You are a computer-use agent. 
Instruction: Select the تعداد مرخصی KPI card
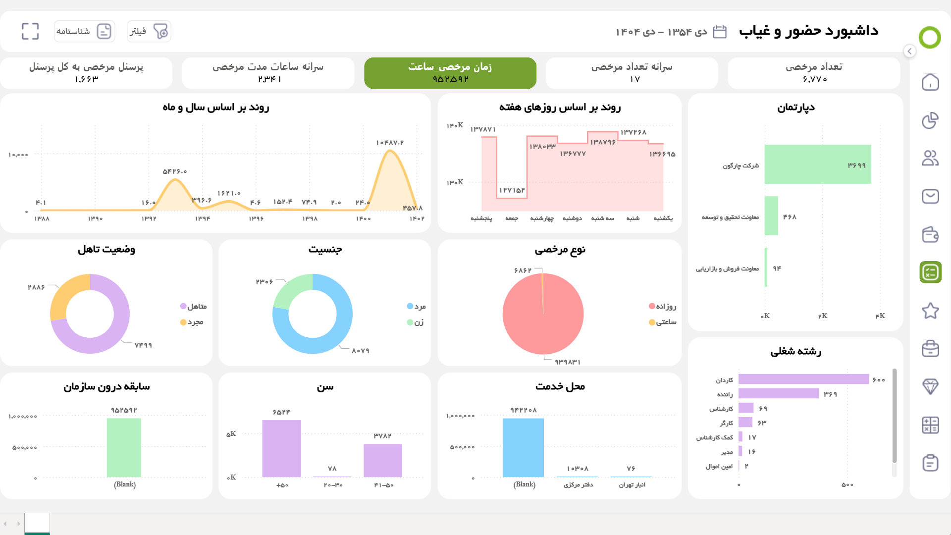coord(814,73)
